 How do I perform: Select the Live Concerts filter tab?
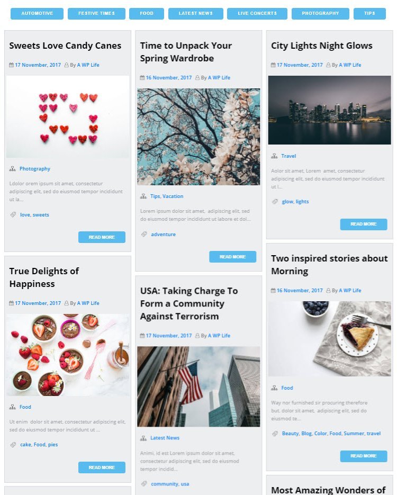tap(257, 14)
